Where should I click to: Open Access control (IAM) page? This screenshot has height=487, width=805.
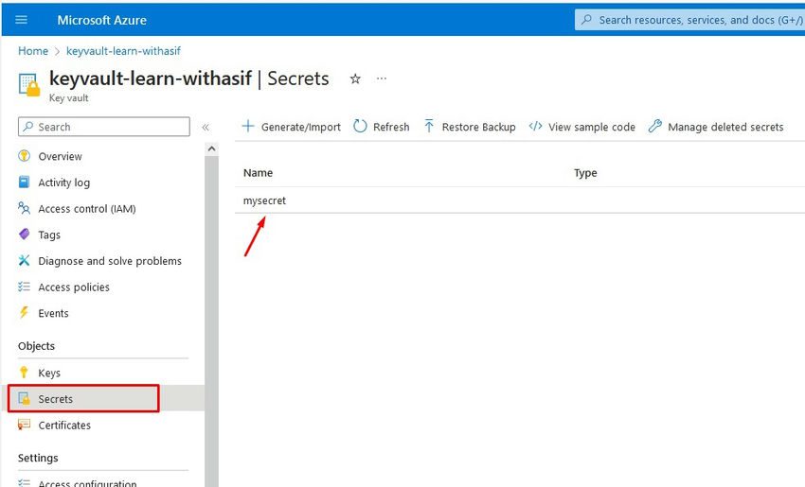pyautogui.click(x=87, y=209)
